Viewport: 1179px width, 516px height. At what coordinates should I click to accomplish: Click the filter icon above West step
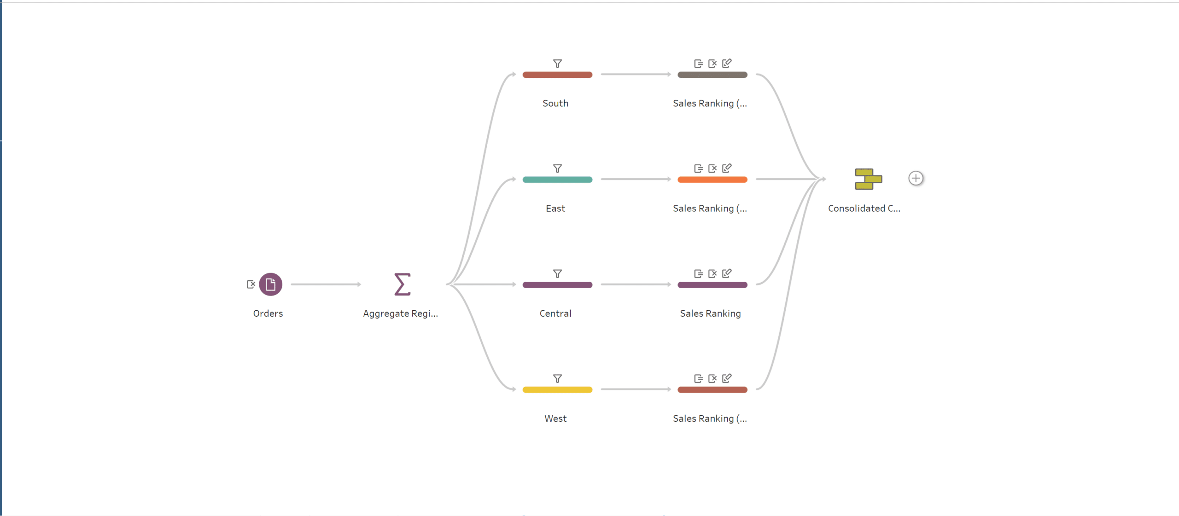pos(557,378)
